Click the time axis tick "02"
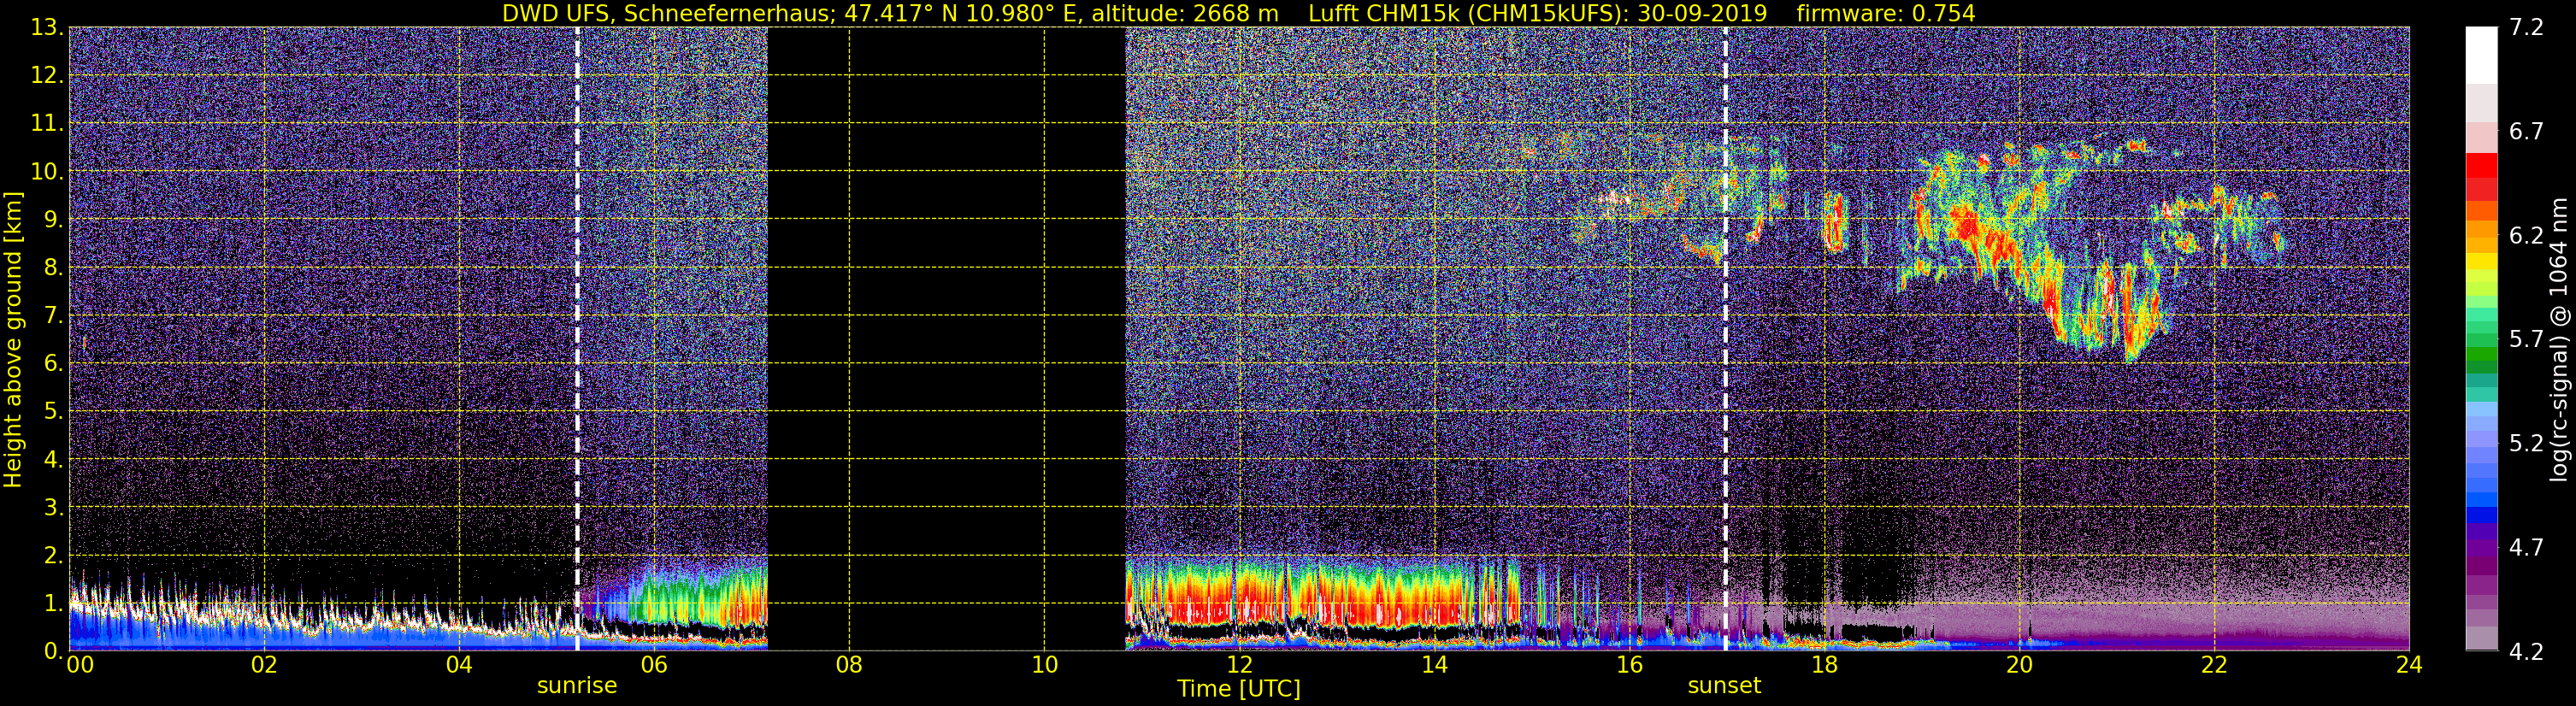This screenshot has width=2576, height=706. point(264,666)
